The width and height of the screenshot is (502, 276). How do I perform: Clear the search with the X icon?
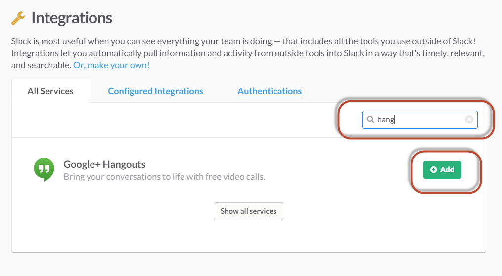click(x=469, y=119)
